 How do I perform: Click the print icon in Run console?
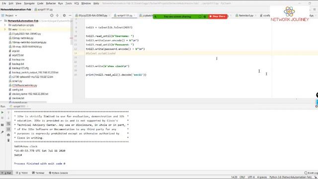click(x=8, y=135)
